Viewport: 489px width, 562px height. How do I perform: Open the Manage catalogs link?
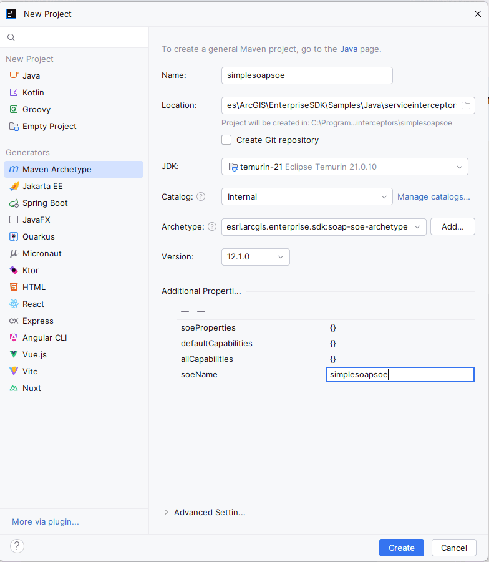point(433,196)
